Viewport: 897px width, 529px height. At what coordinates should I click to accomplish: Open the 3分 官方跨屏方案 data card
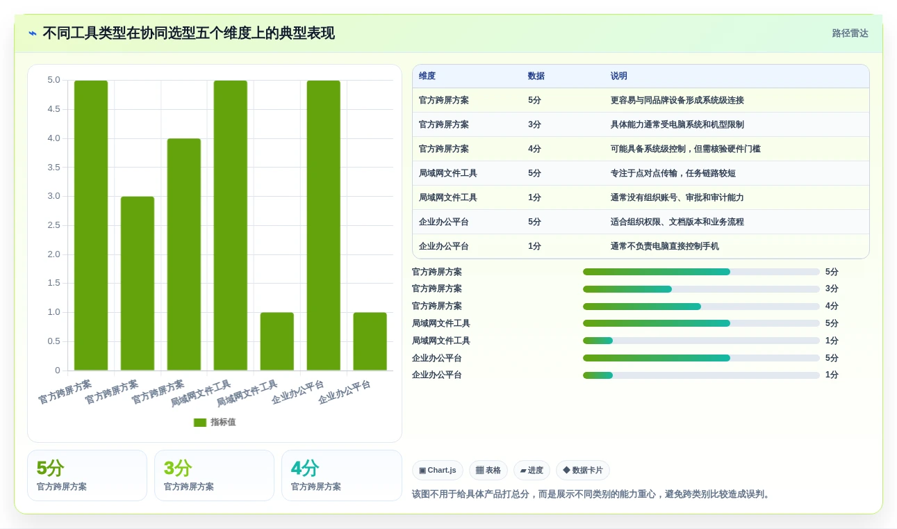click(x=214, y=475)
